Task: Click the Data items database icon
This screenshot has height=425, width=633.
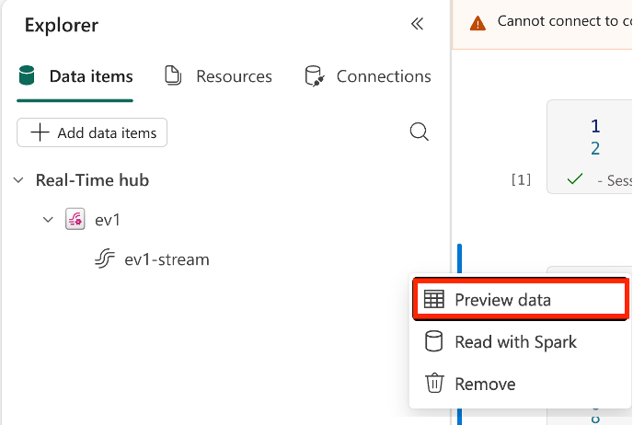Action: [27, 76]
